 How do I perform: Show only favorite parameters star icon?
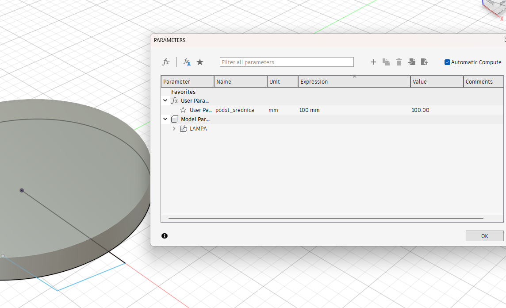coord(200,62)
